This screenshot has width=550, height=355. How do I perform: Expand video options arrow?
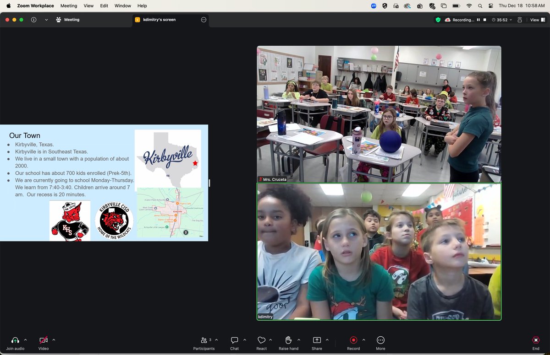[x=54, y=340]
